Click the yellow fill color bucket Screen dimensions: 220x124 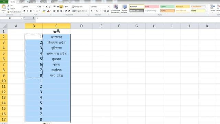pyautogui.click(x=44, y=11)
